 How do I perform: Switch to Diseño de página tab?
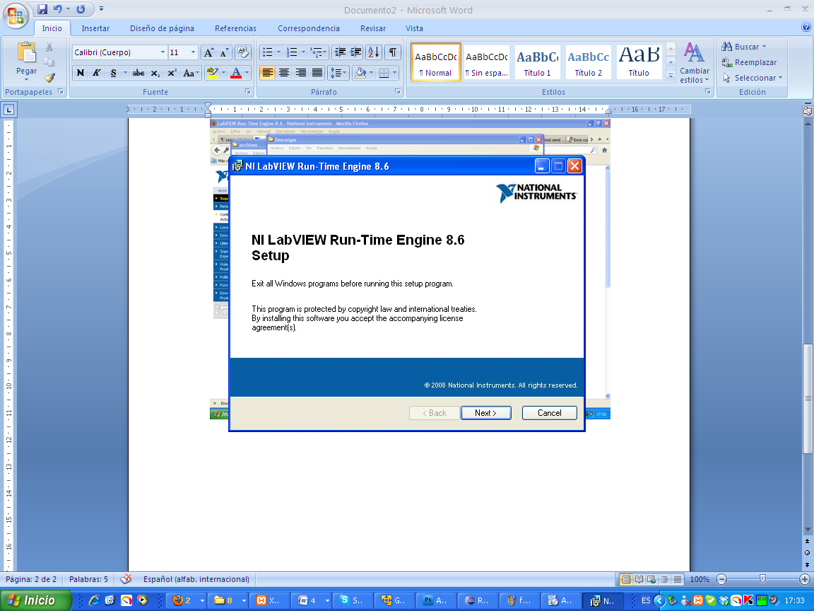point(162,28)
